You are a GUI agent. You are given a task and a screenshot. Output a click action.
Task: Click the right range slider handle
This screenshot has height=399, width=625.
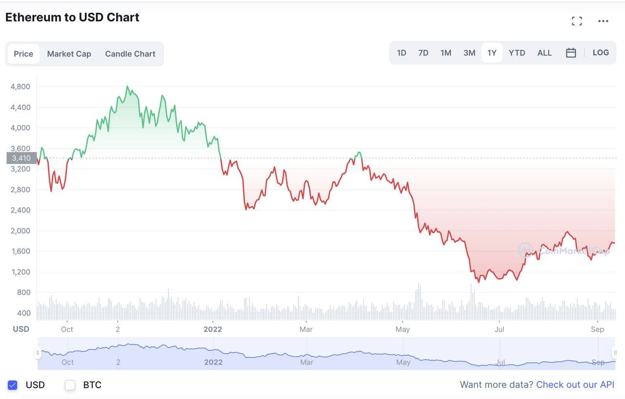click(x=614, y=353)
